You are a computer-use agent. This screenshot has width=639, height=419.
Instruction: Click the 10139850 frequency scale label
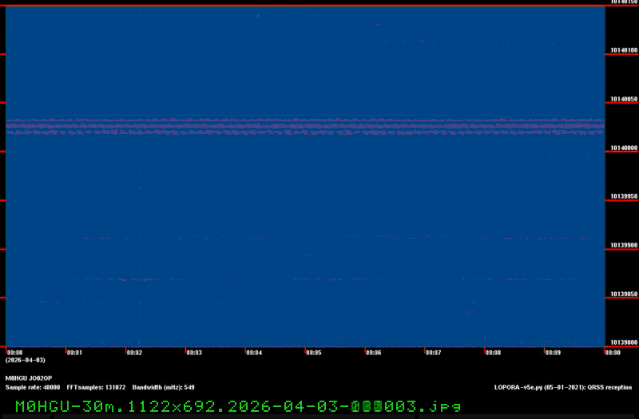point(624,294)
